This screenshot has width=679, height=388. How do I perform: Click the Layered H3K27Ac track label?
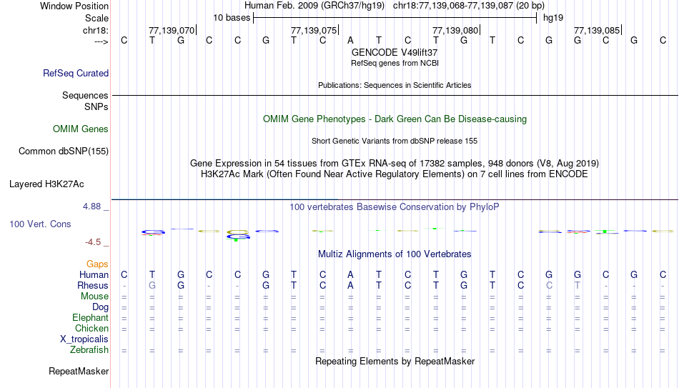point(46,184)
